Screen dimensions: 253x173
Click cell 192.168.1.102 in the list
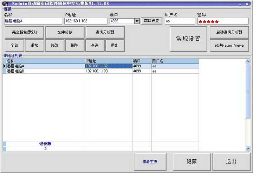pos(109,66)
